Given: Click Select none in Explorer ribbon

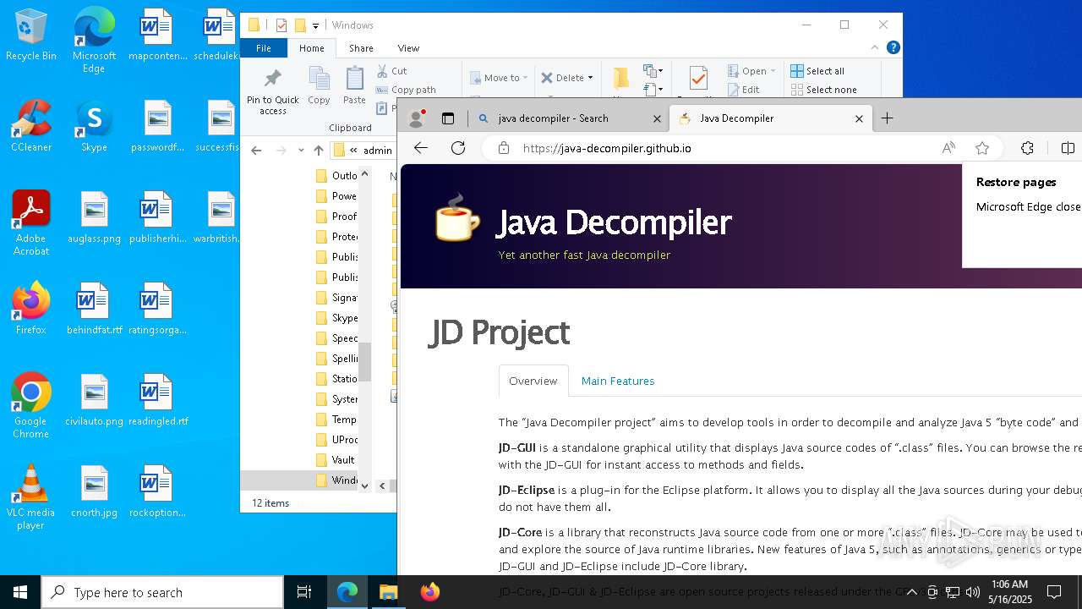Looking at the screenshot, I should [824, 90].
